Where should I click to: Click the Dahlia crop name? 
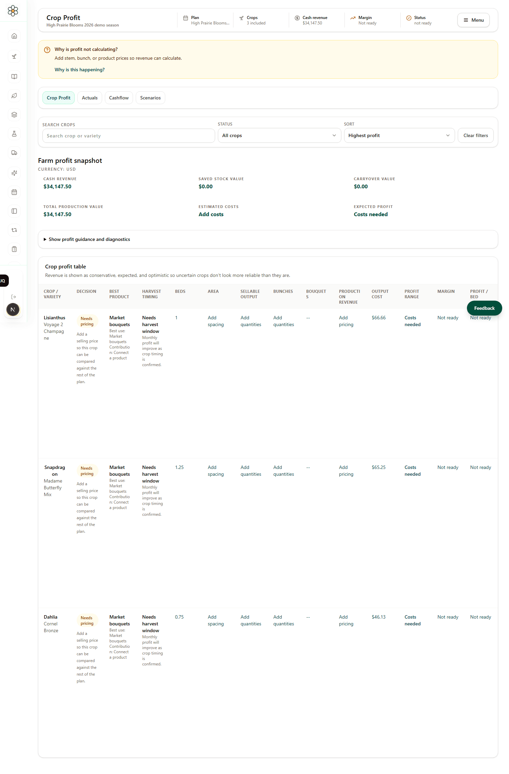[51, 617]
